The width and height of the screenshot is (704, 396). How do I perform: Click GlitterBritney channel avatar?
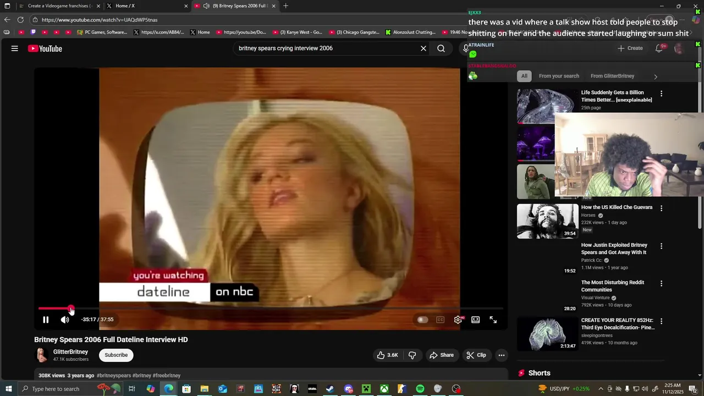(42, 355)
